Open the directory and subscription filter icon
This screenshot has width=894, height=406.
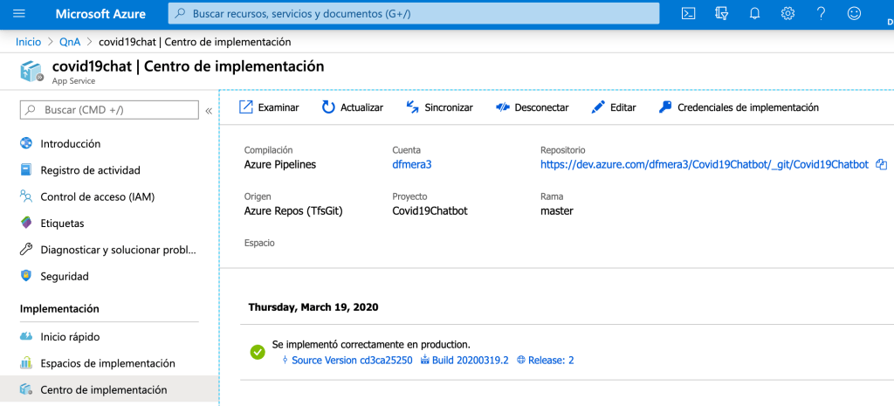coord(721,13)
